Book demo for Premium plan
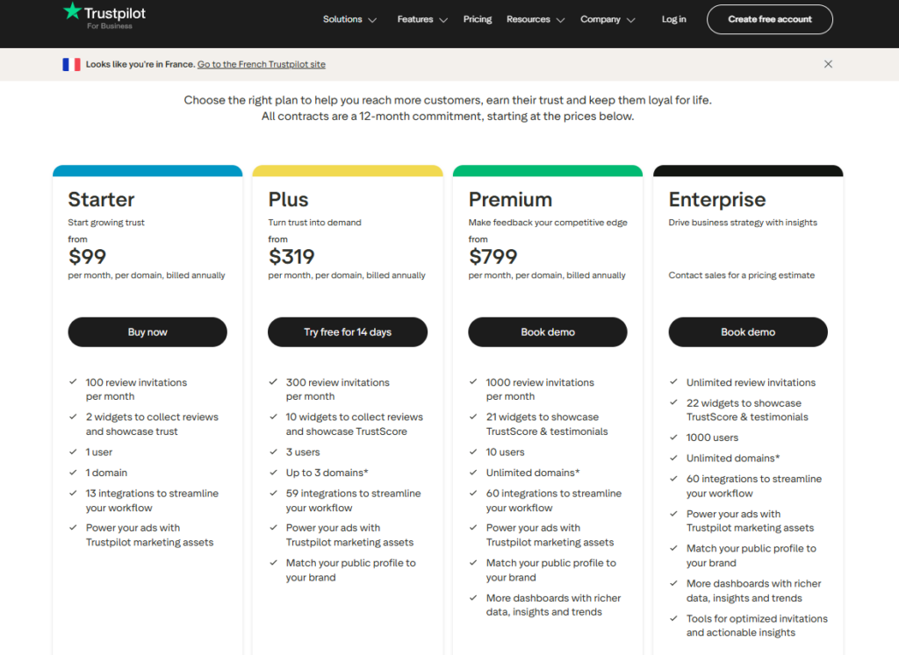Viewport: 899px width, 655px height. (x=548, y=332)
